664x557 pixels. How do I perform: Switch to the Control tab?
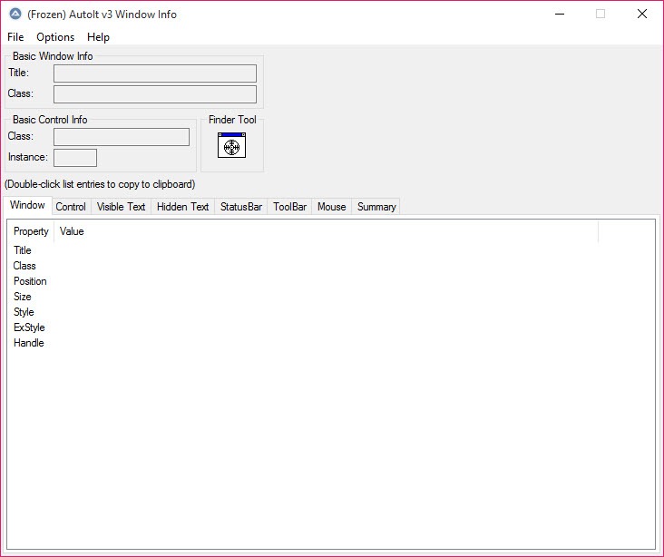71,207
